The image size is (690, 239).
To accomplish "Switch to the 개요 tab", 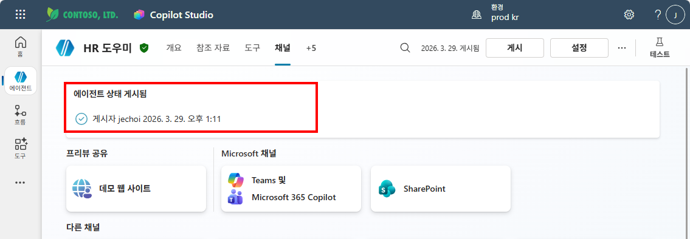I will pyautogui.click(x=174, y=48).
